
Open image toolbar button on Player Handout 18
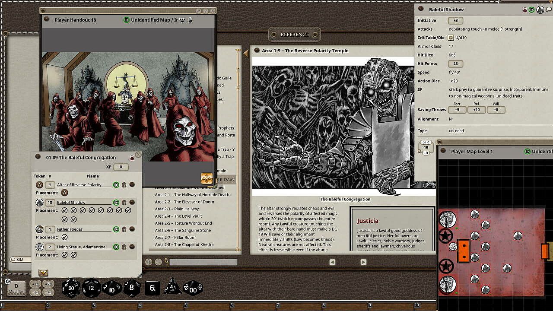tap(207, 178)
